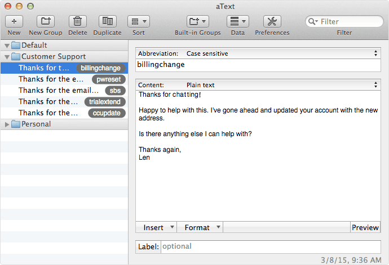This screenshot has height=265, width=389.
Task: Open the Insert menu
Action: (156, 227)
